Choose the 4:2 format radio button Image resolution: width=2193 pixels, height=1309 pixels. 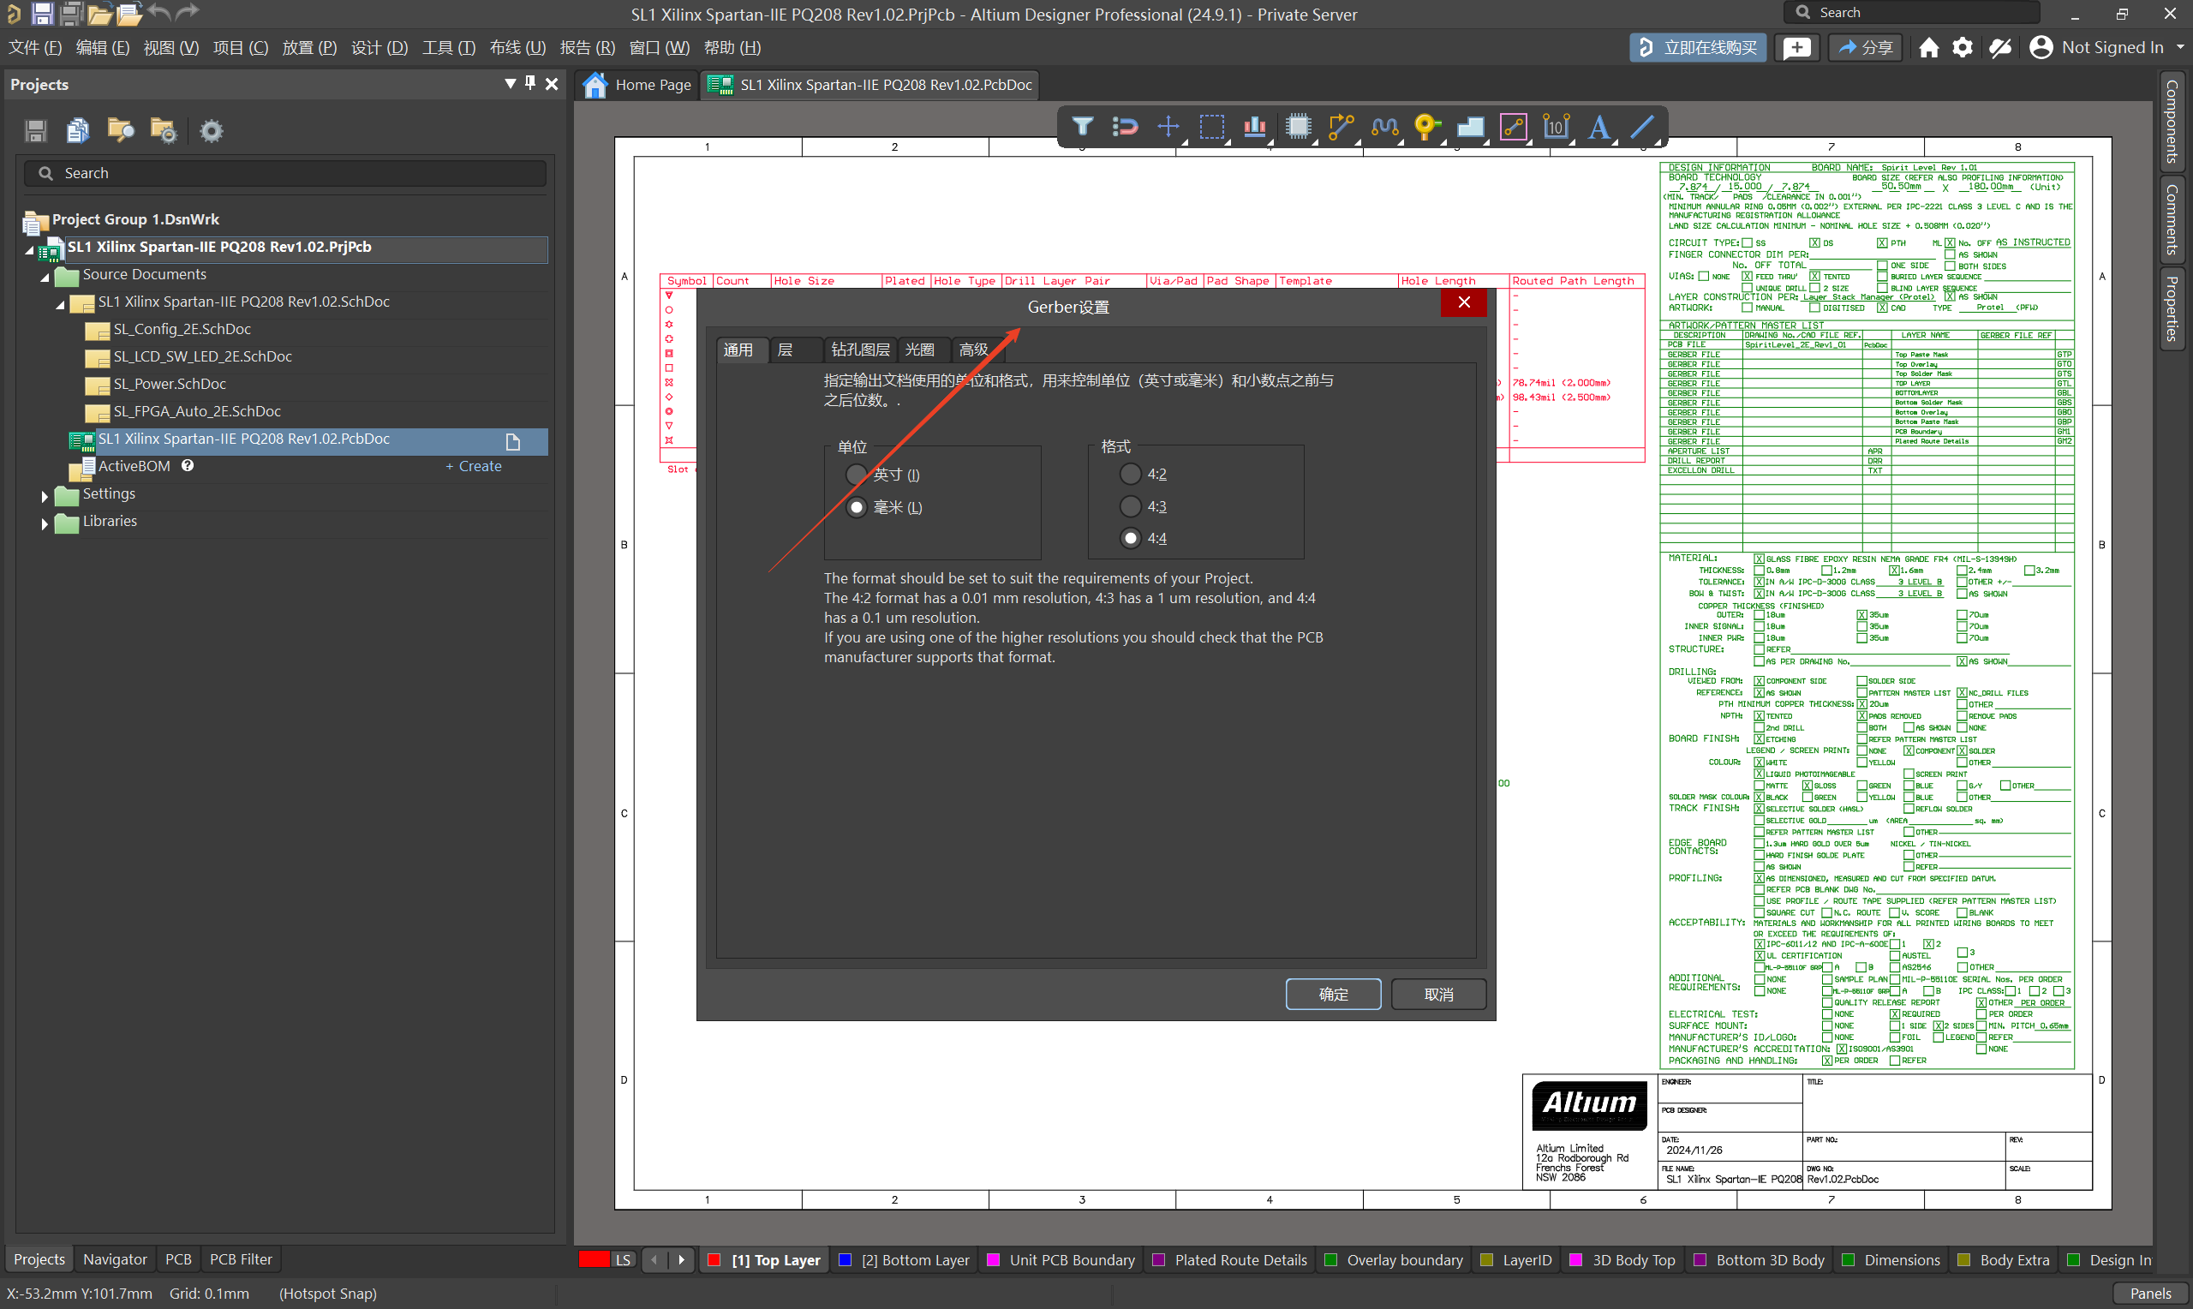[x=1131, y=474]
